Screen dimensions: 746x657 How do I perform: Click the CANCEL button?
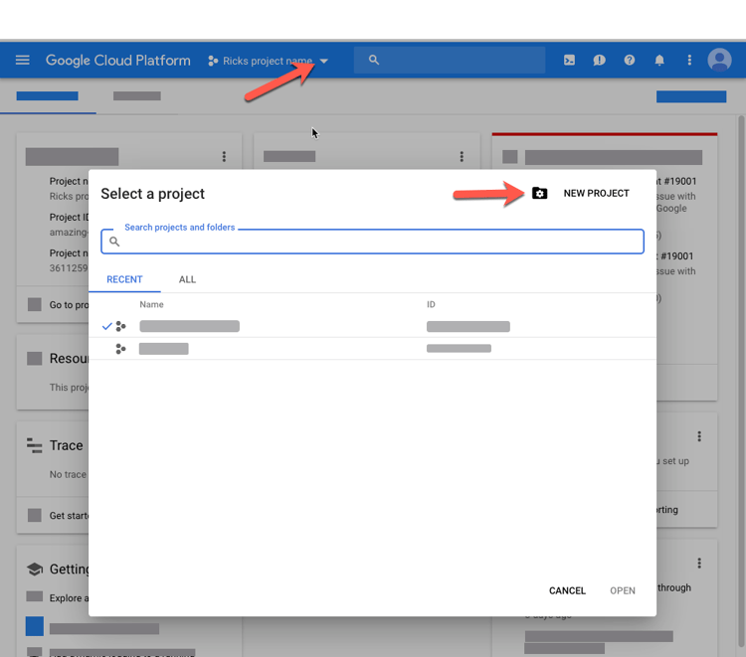click(567, 591)
